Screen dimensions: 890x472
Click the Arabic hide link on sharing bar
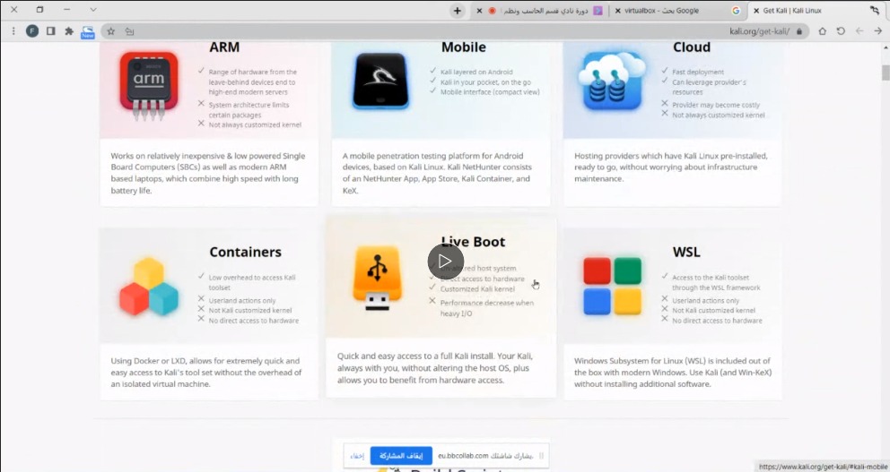[x=357, y=456]
